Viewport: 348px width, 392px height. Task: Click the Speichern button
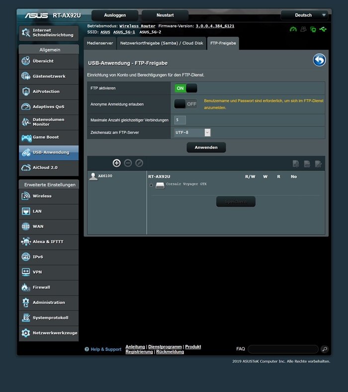(236, 202)
